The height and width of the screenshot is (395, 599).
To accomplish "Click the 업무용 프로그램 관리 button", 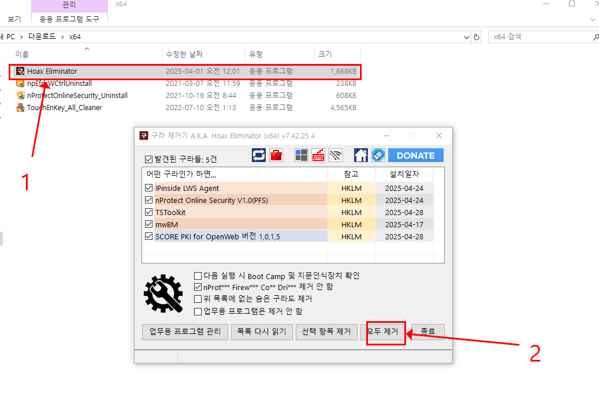I will (185, 332).
